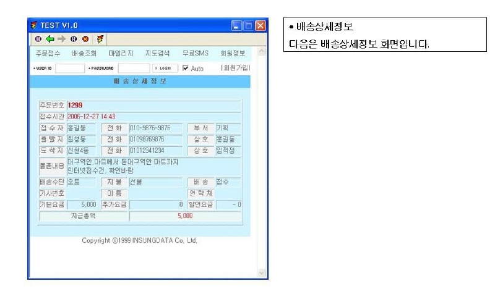495x297 pixels.
Task: Click the title bar application icon
Action: point(35,26)
